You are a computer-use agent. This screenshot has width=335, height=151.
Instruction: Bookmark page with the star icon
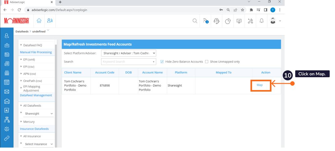pos(243,10)
